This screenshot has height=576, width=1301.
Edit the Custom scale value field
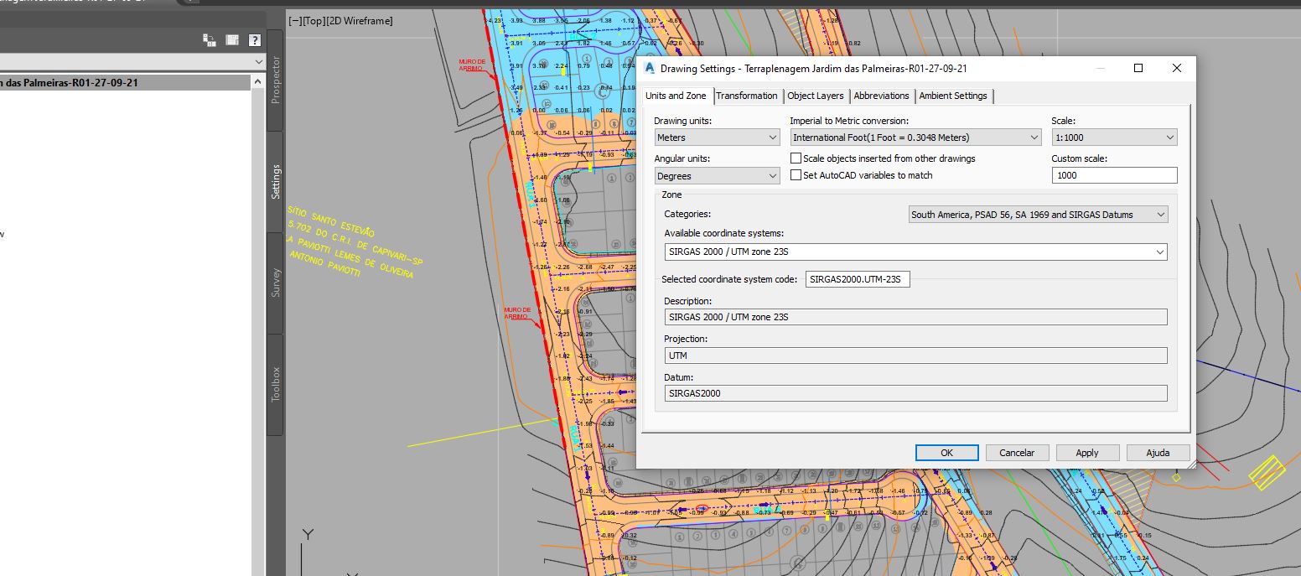[1114, 174]
